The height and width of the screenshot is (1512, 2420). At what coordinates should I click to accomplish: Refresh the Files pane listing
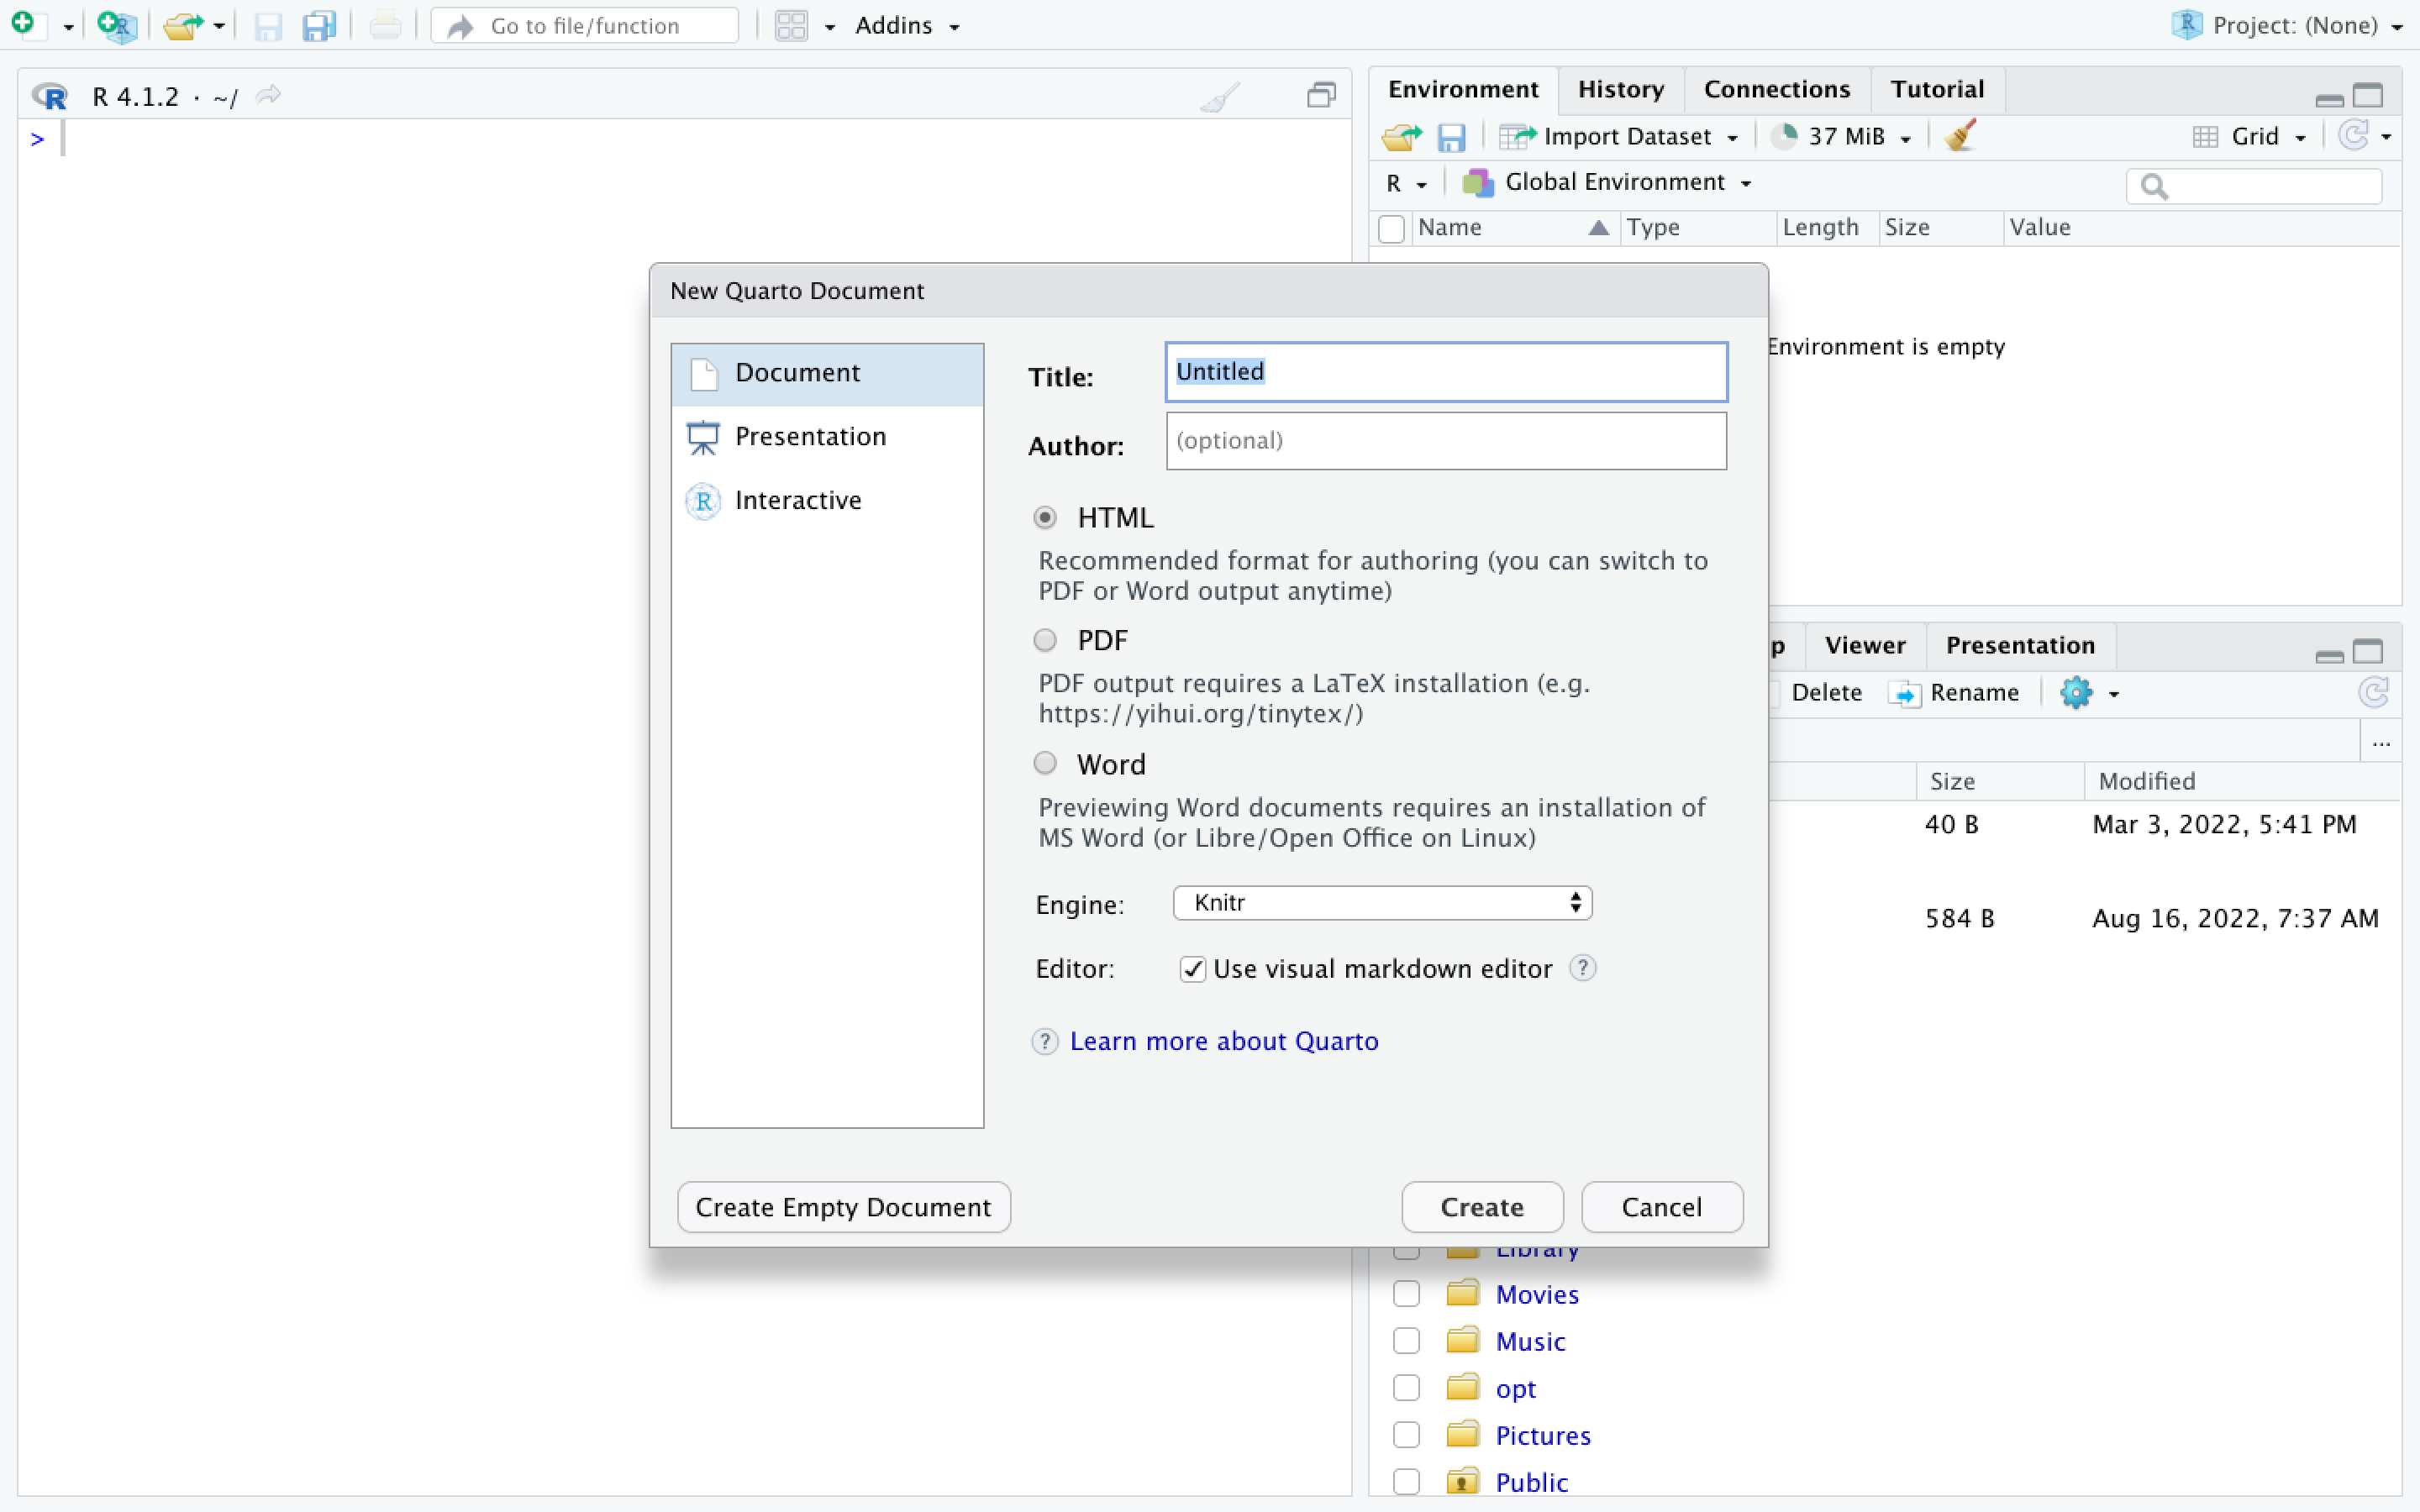pyautogui.click(x=2374, y=692)
